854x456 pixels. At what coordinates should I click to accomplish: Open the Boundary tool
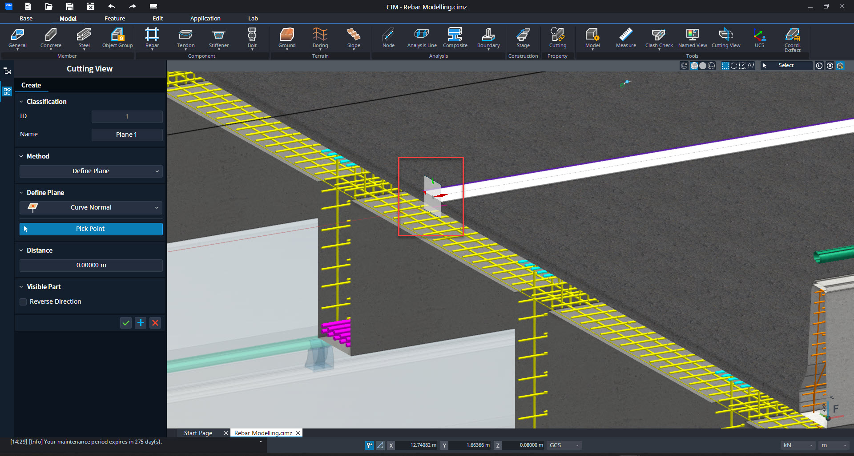point(488,38)
